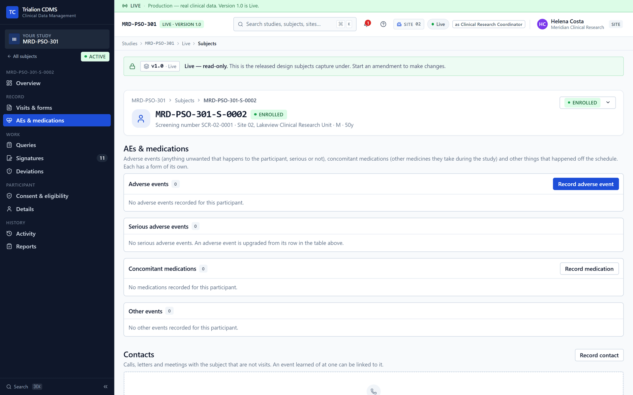Go to Visits & forms
Image resolution: width=633 pixels, height=395 pixels.
tap(57, 108)
